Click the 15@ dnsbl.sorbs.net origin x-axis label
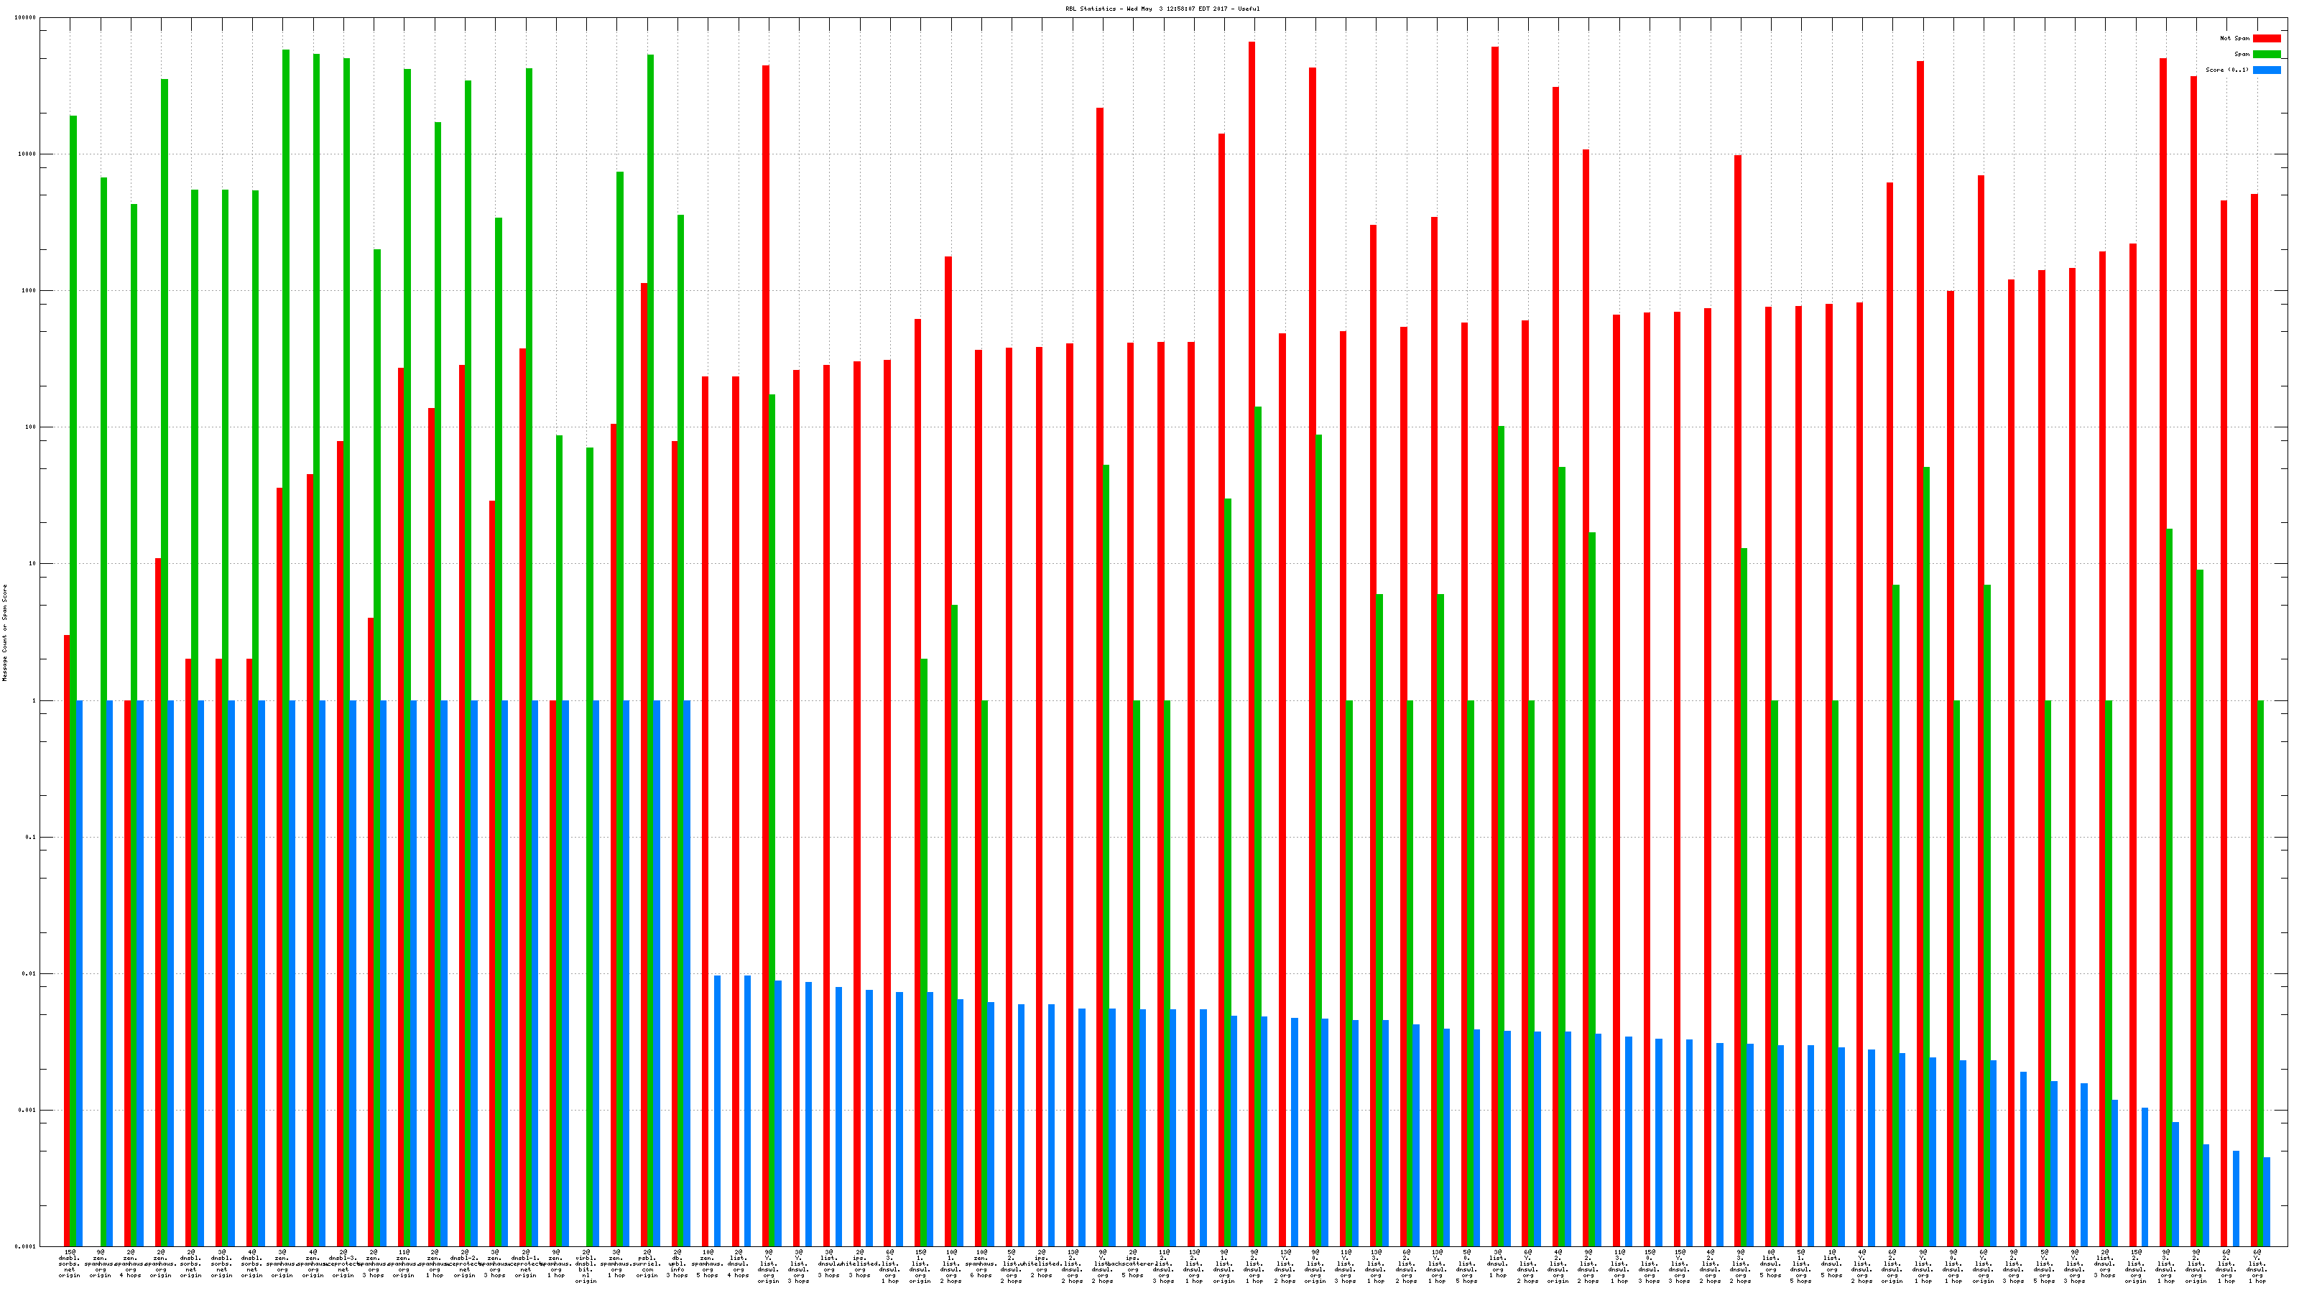 [x=70, y=1264]
